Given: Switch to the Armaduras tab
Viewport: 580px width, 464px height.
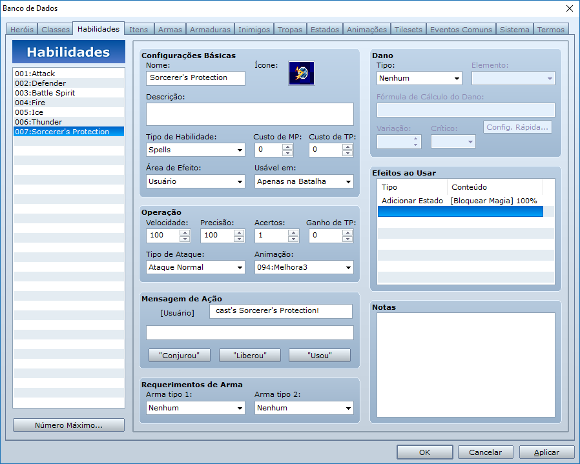Looking at the screenshot, I should click(x=210, y=30).
